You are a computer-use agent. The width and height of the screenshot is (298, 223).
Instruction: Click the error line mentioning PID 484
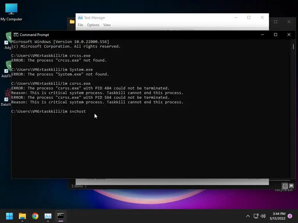pos(90,88)
